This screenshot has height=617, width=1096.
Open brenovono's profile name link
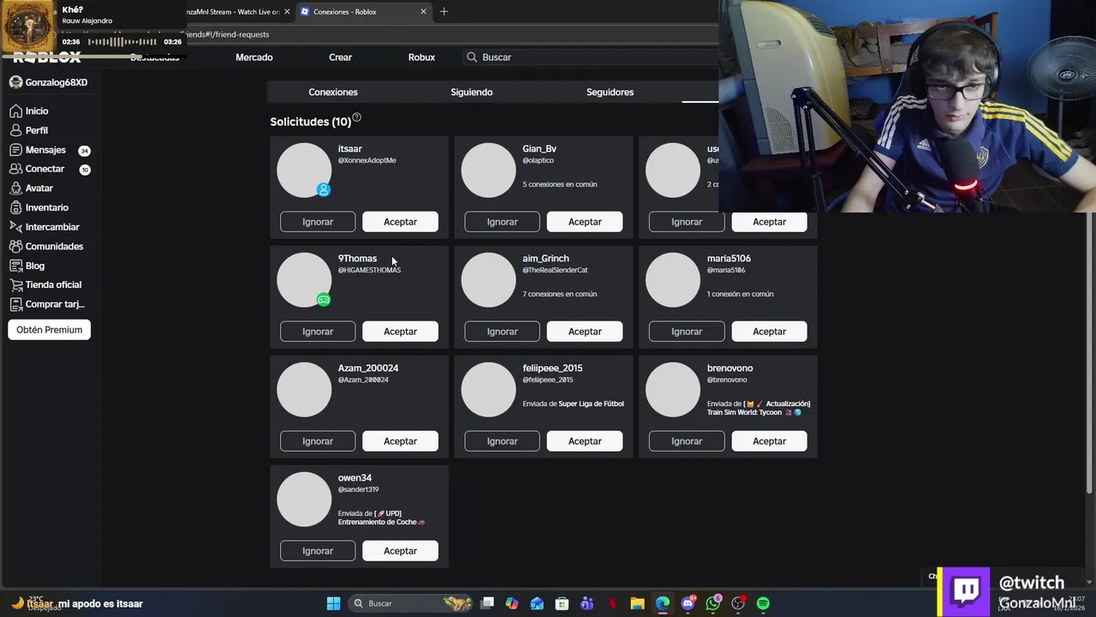(x=730, y=368)
